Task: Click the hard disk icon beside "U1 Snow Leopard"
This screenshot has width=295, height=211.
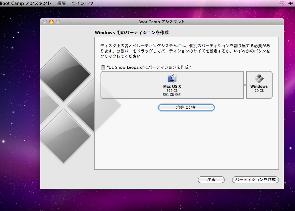Action: click(103, 67)
